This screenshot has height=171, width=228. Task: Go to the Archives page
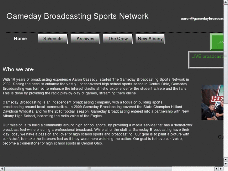click(x=85, y=39)
